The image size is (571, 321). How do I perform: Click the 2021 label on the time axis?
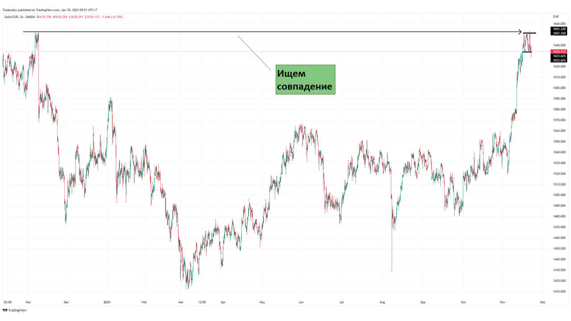click(107, 302)
